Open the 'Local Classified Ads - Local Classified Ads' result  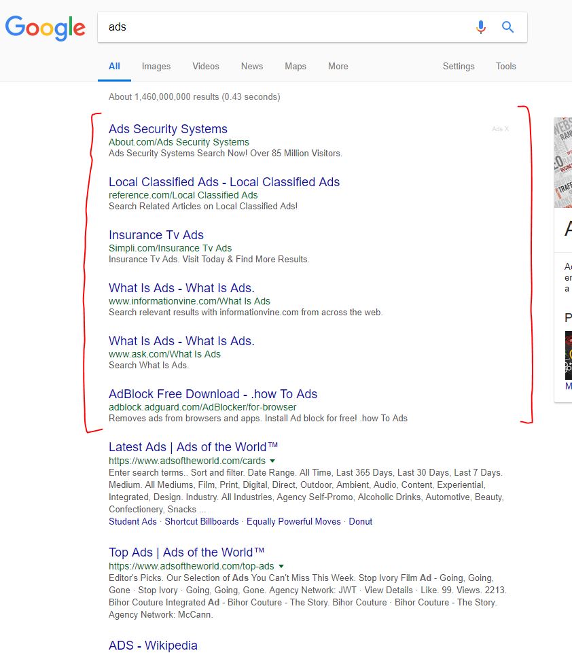pos(224,182)
